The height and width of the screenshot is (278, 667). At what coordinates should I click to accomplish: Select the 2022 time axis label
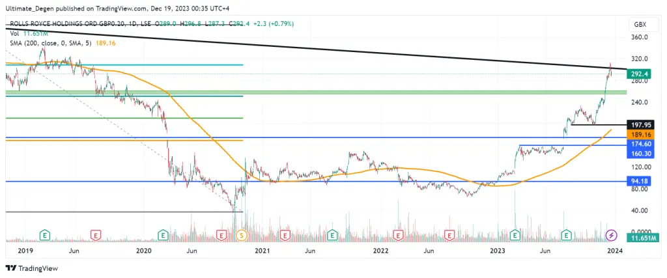pyautogui.click(x=380, y=251)
